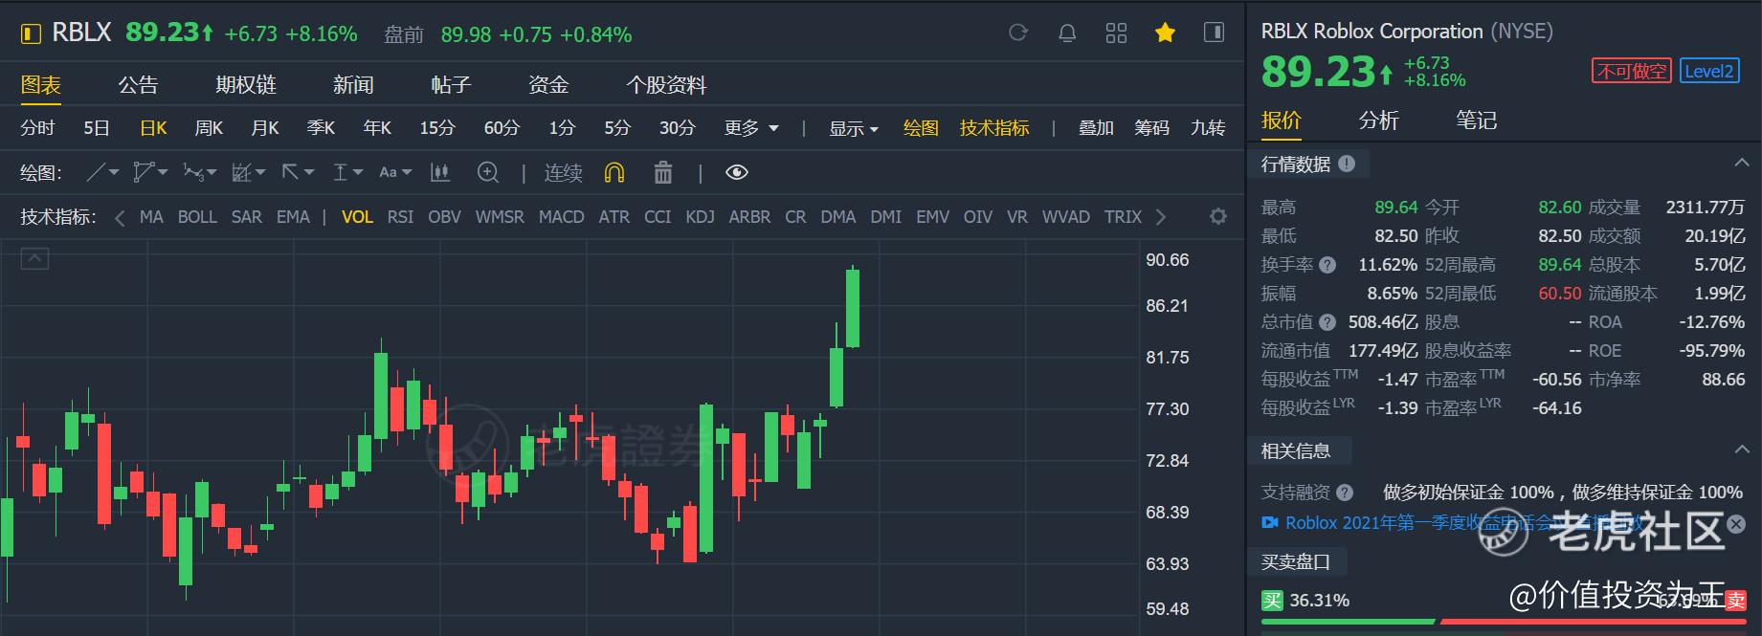This screenshot has height=636, width=1762.
Task: Refresh the RBLX quote data
Action: pyautogui.click(x=1018, y=33)
